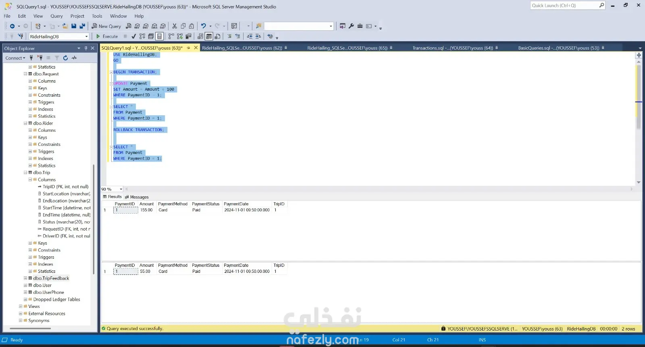
Task: Pin the Object Explorer panel
Action: pos(86,48)
